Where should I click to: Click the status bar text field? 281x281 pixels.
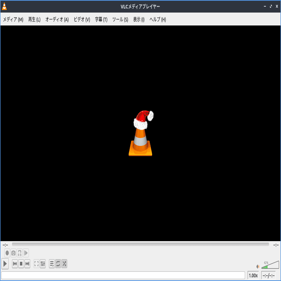pyautogui.click(x=123, y=275)
